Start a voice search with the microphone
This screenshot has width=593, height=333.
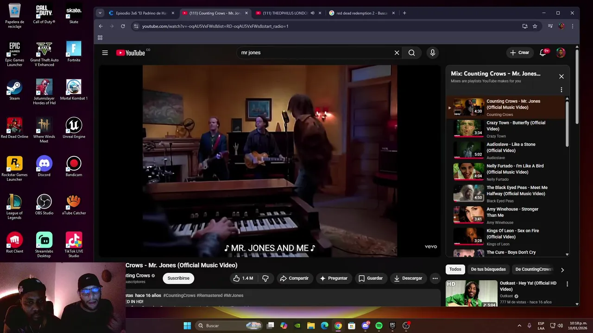point(432,53)
